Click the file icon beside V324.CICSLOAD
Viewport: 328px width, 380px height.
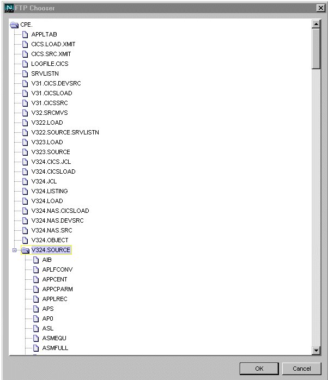(x=25, y=171)
